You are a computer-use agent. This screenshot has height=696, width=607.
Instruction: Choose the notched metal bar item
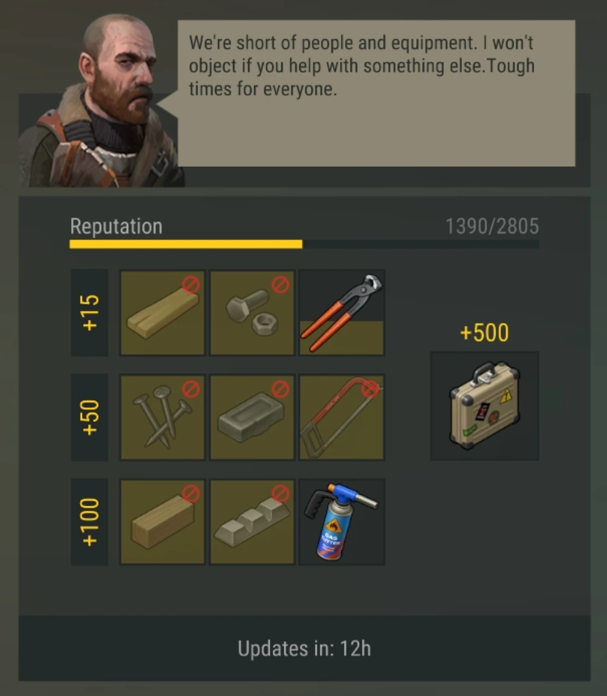tap(252, 522)
